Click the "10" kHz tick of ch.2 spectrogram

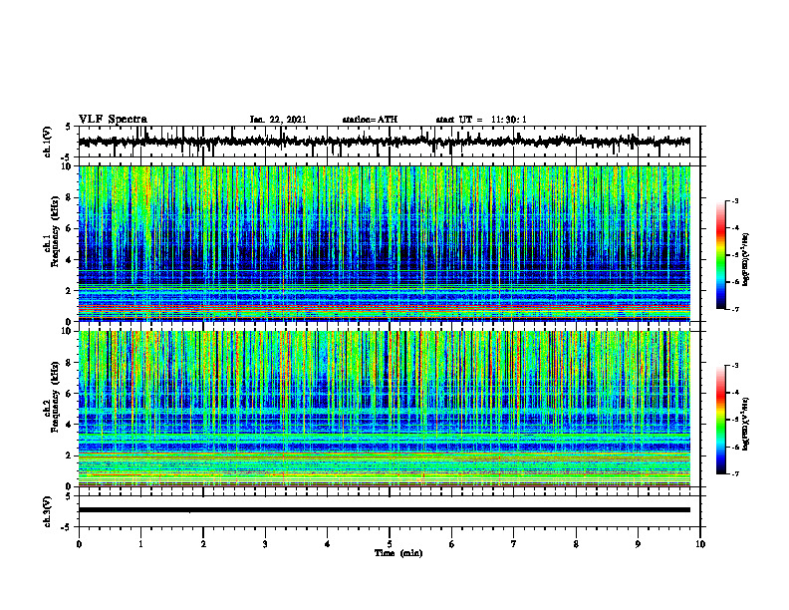pyautogui.click(x=68, y=332)
